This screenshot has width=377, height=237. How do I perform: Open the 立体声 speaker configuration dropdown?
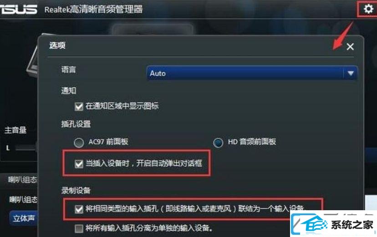tap(24, 218)
